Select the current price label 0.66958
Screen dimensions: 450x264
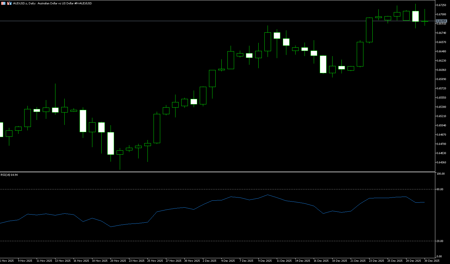point(441,21)
